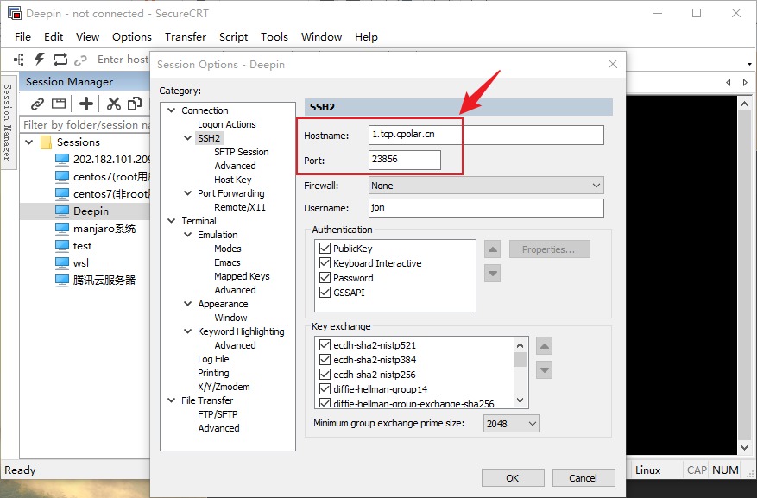Click the Port input field
Screen dimensions: 757x498
click(405, 160)
